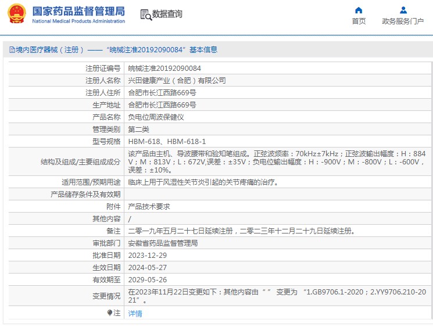
Task: Click the 其他内容 slash value
Action: [130, 219]
